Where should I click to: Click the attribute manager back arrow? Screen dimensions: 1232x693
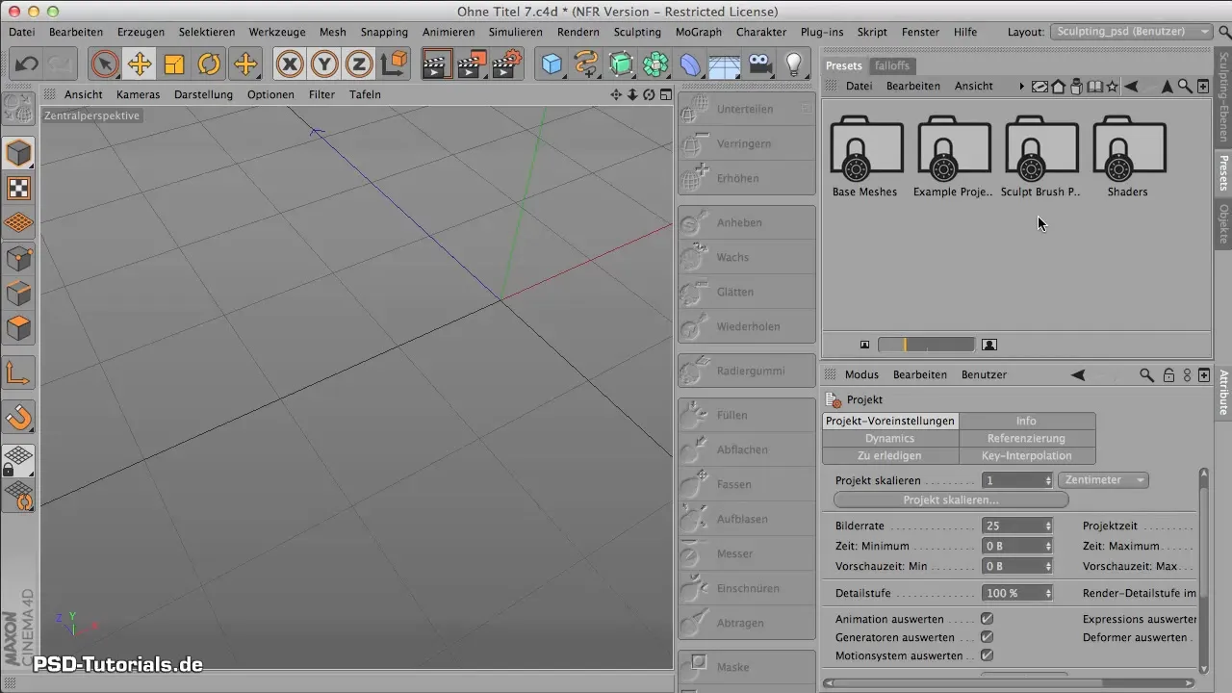click(x=1078, y=375)
